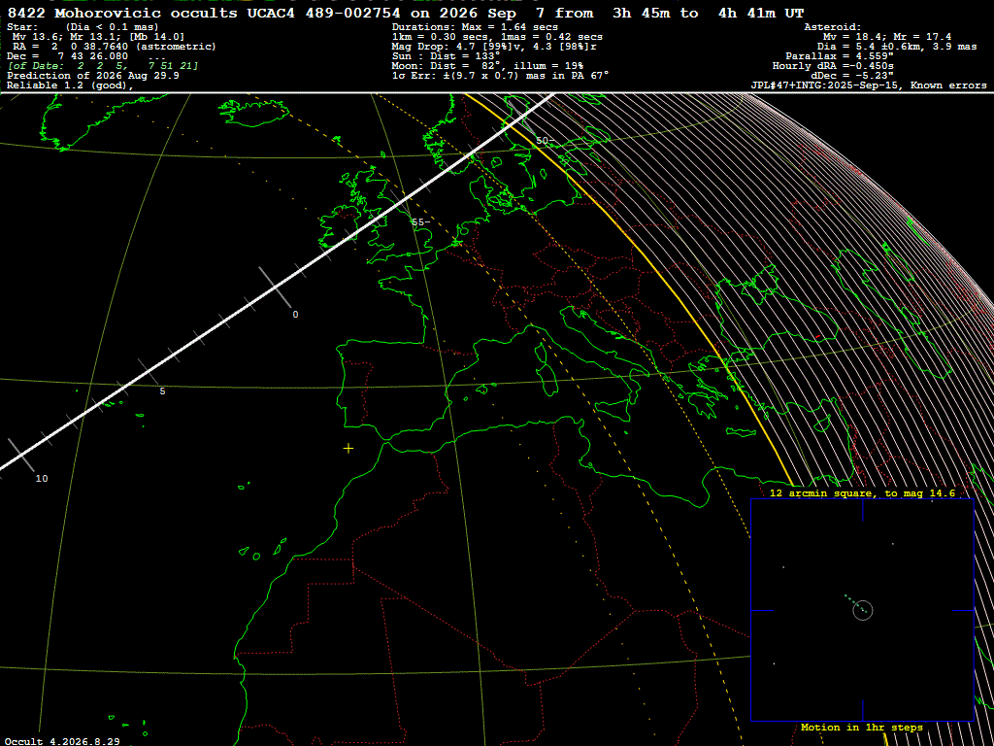This screenshot has height=746, width=994.
Task: Select the 10 minute tick label on path
Action: [41, 479]
